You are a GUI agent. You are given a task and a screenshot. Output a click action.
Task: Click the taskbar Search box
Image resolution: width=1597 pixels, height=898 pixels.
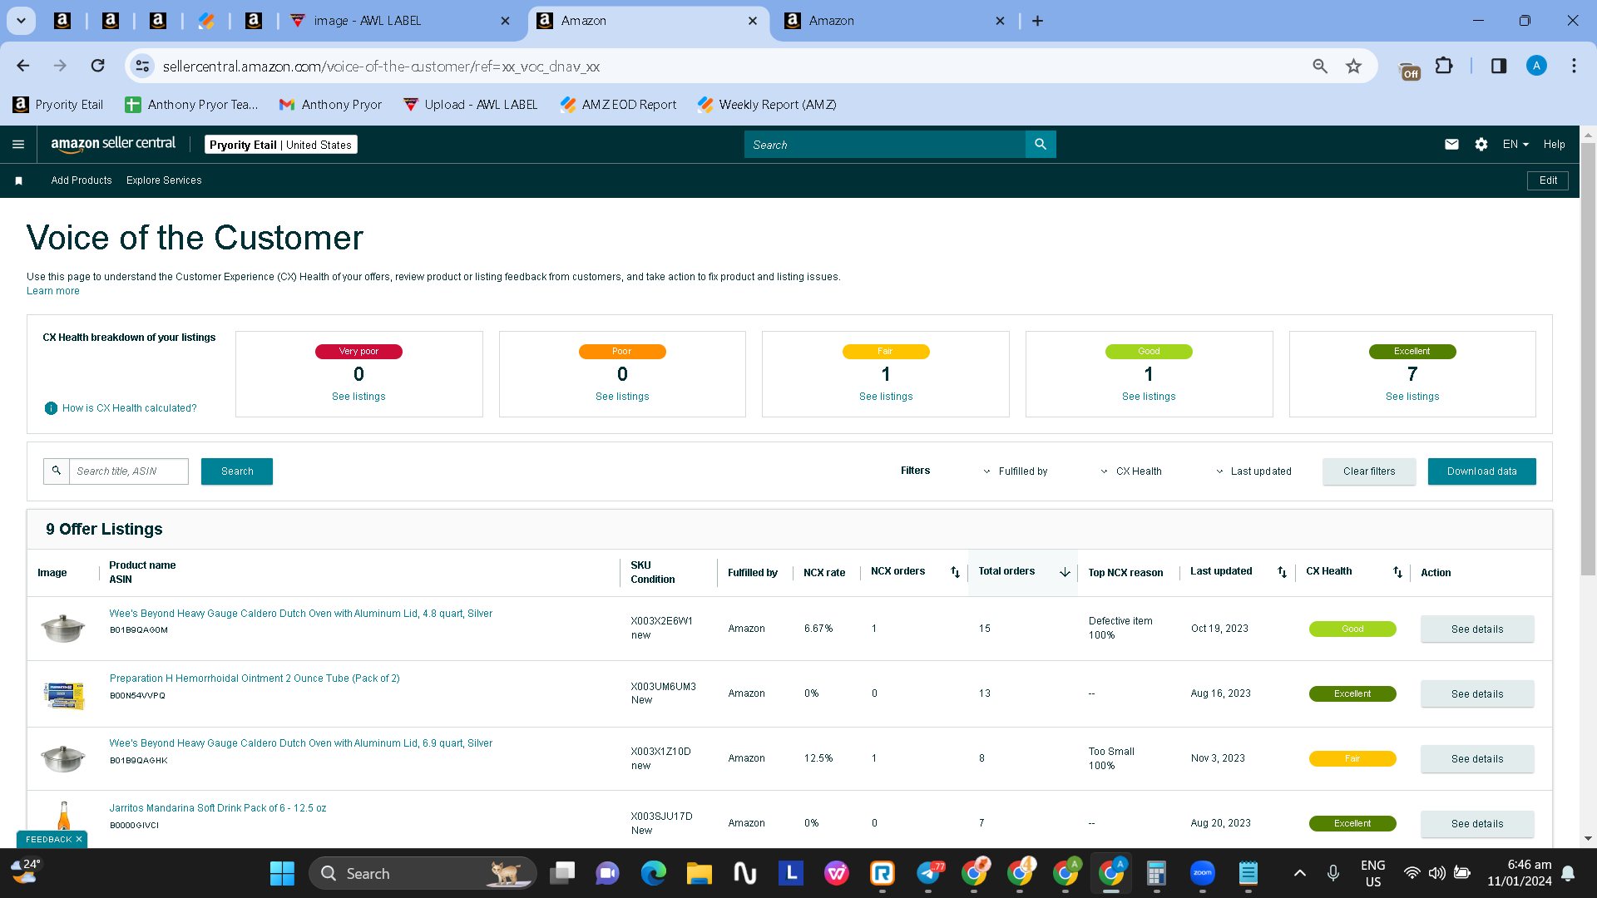pos(423,873)
